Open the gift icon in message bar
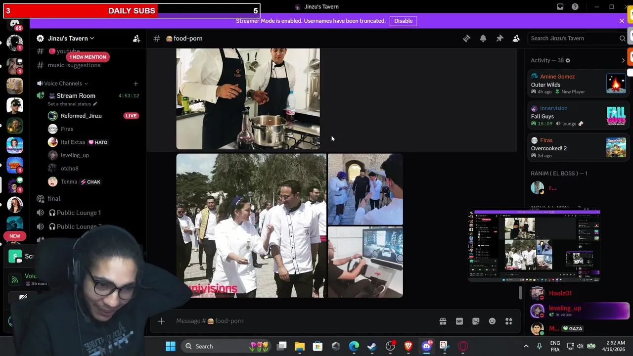Image resolution: width=633 pixels, height=356 pixels. (443, 321)
